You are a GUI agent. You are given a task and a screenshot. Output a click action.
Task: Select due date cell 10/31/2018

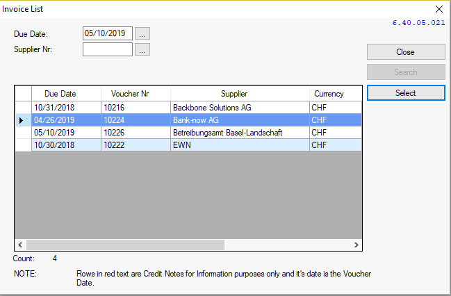click(66, 108)
